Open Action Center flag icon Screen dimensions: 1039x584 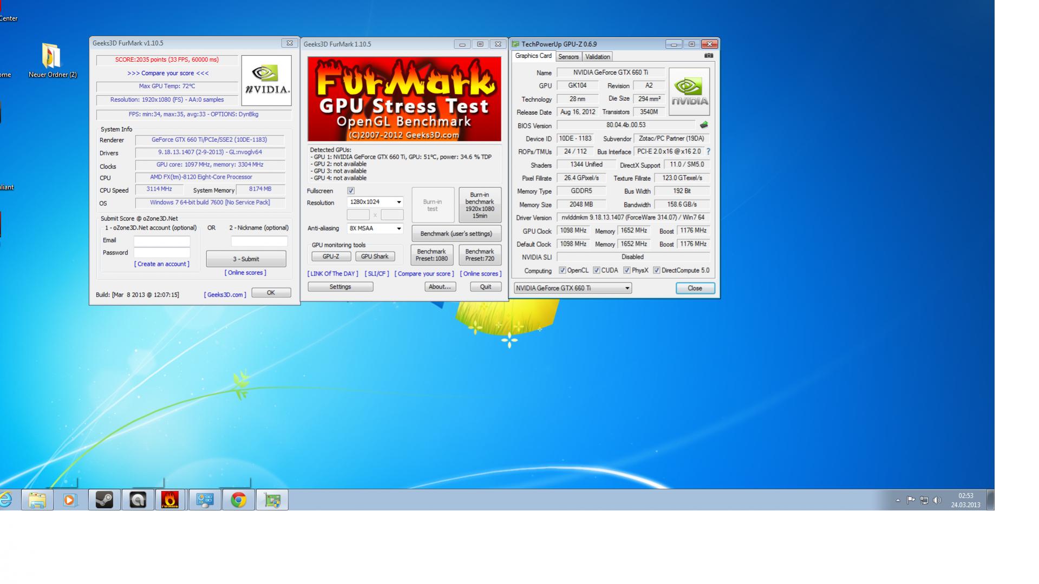click(x=911, y=500)
